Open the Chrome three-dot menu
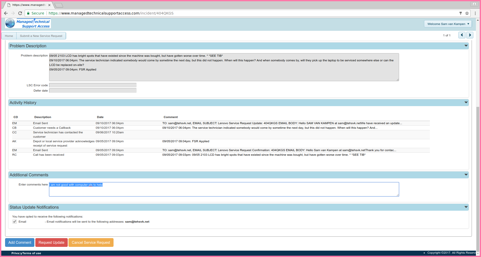 click(x=475, y=13)
